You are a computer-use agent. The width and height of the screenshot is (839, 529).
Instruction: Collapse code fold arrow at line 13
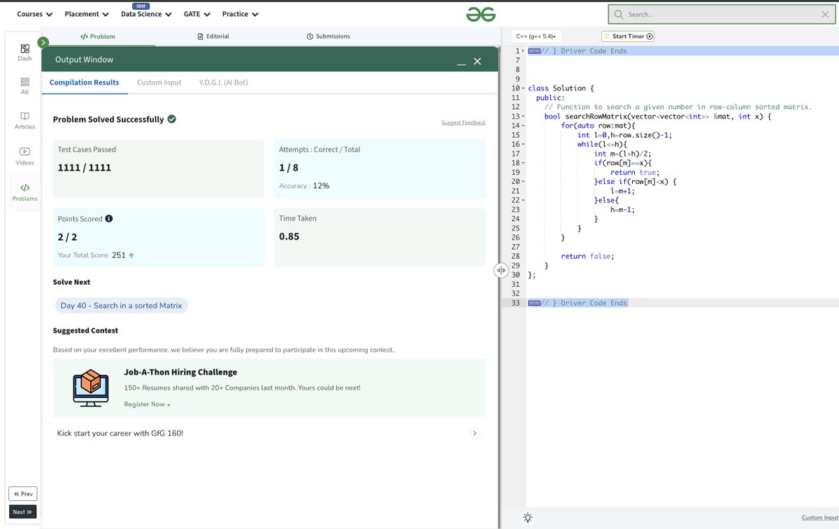[523, 116]
